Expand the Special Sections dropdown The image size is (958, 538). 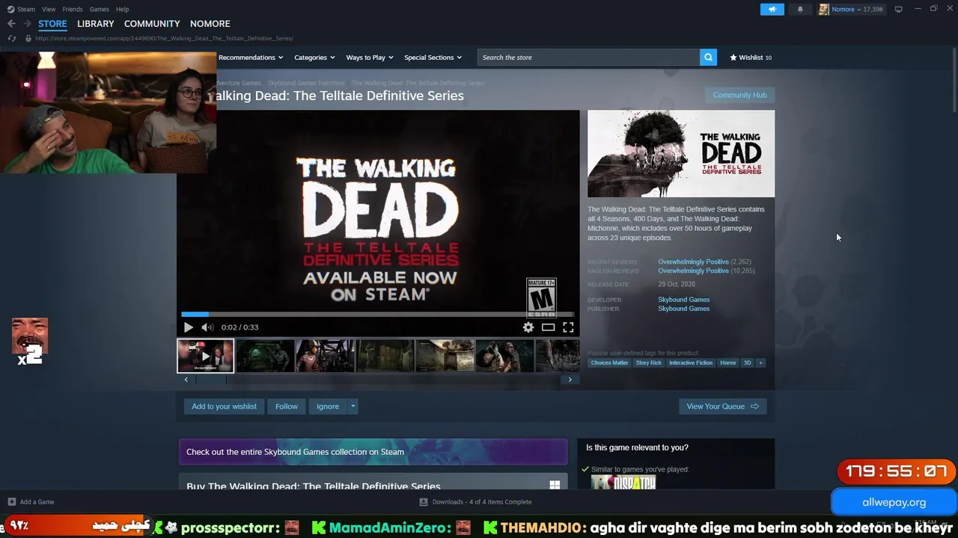click(433, 58)
